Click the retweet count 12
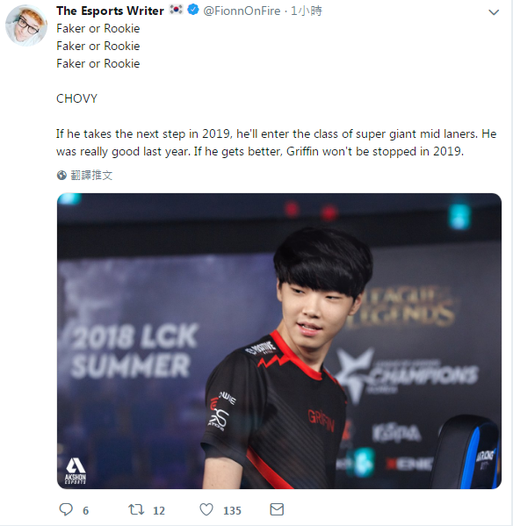The width and height of the screenshot is (513, 526). tap(159, 510)
